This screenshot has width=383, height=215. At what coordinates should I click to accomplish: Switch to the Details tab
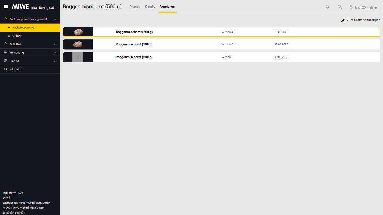pyautogui.click(x=150, y=7)
